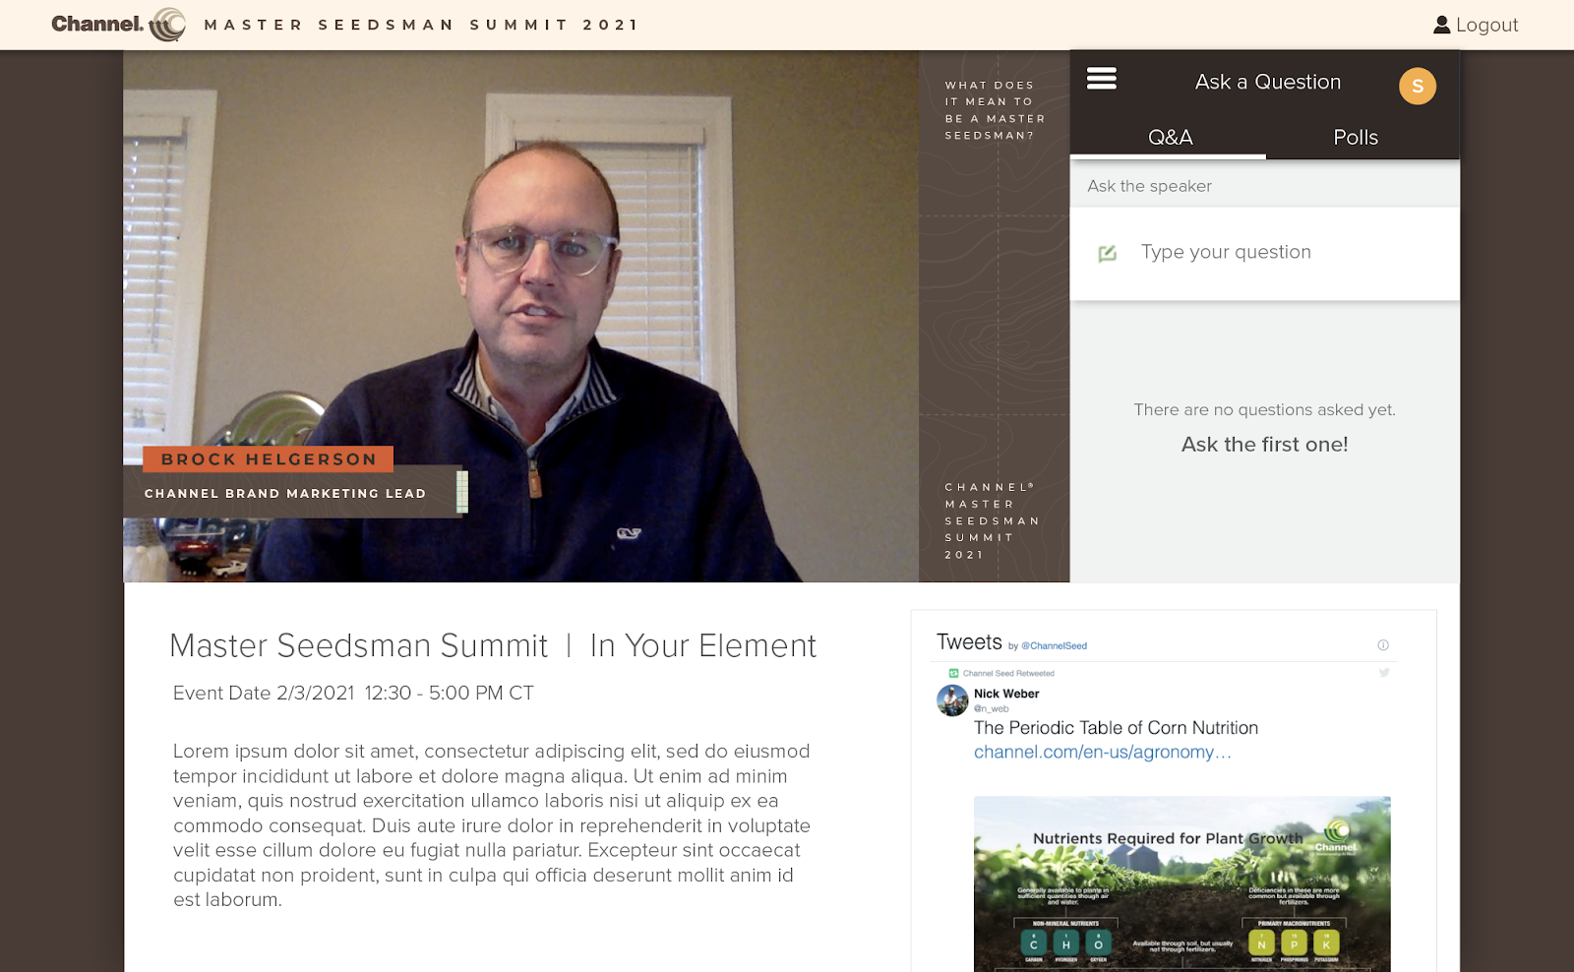1574x972 pixels.
Task: Click the 'Master Seedsman Summit | In Your Element' heading
Action: coord(493,646)
